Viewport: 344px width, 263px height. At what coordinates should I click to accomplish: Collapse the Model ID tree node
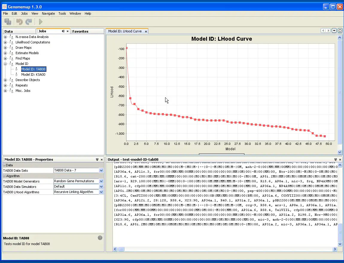coord(5,64)
